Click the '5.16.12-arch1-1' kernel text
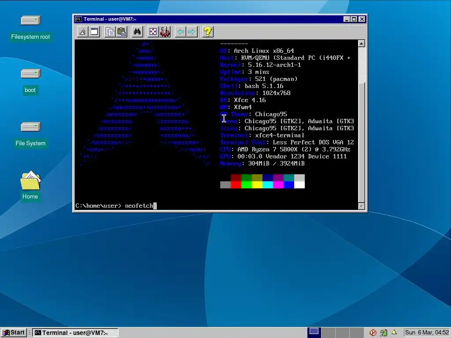 point(274,65)
